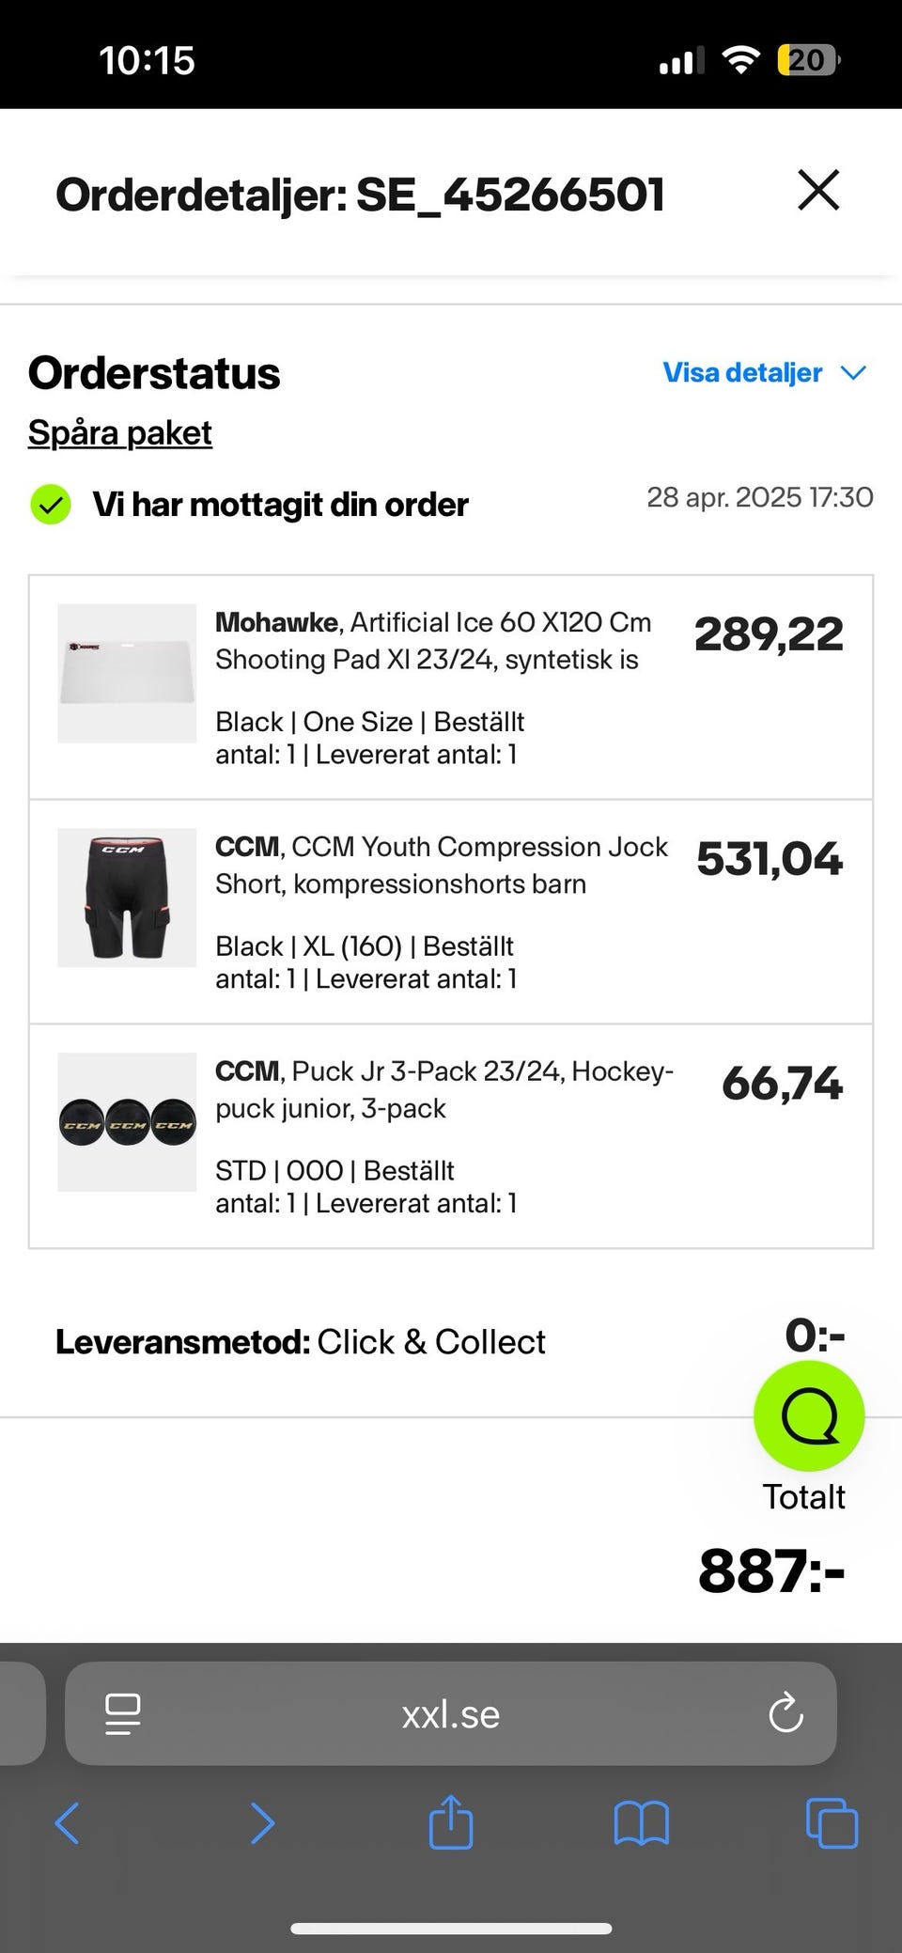
Task: Open the CCM Youth Compression Jock title
Action: [441, 865]
